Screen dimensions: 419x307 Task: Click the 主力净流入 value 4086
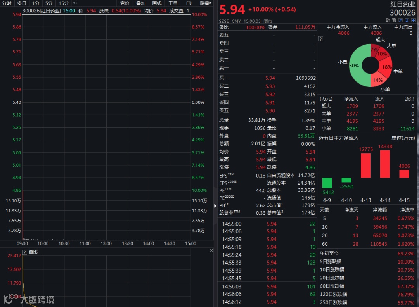click(x=344, y=33)
